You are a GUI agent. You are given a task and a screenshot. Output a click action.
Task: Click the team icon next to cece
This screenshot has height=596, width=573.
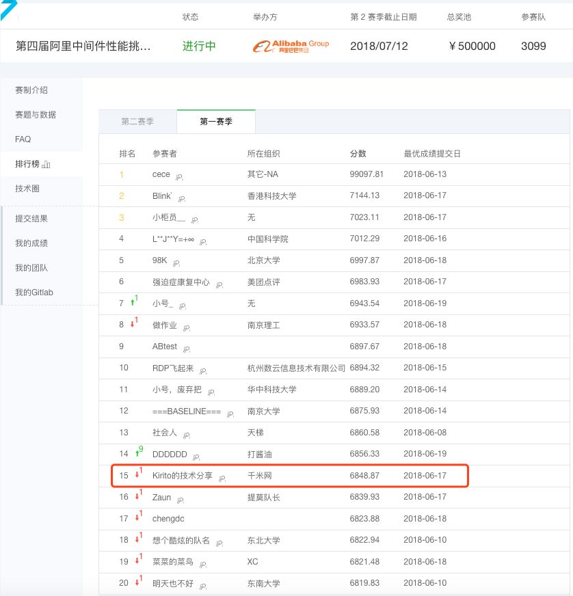tap(179, 177)
